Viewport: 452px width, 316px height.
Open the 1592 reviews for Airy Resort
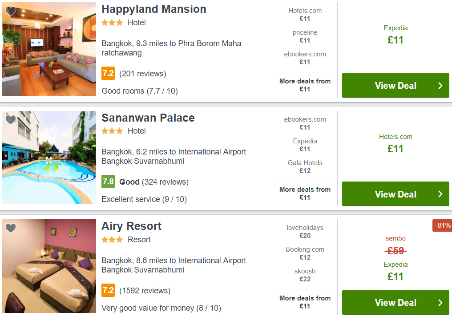[145, 291]
